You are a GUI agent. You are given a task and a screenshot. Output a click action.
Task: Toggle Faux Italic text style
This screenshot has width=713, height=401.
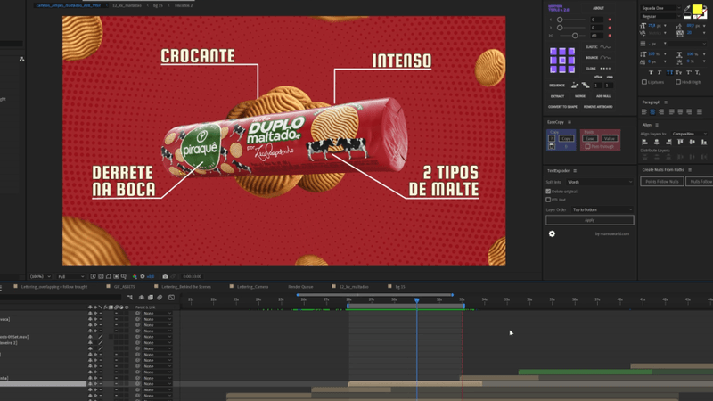click(660, 73)
